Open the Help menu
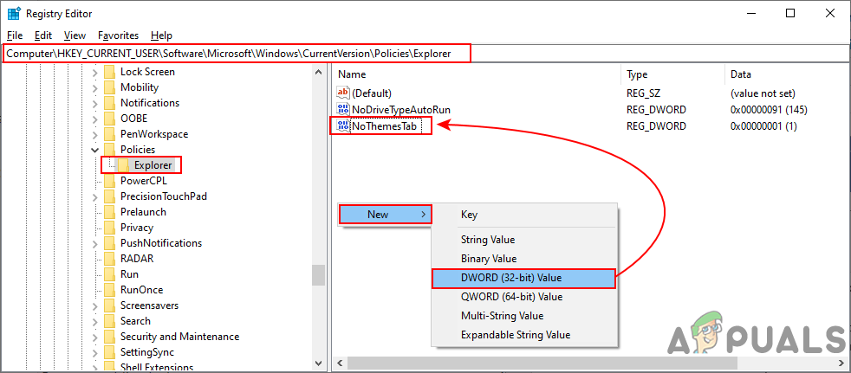 [x=162, y=35]
